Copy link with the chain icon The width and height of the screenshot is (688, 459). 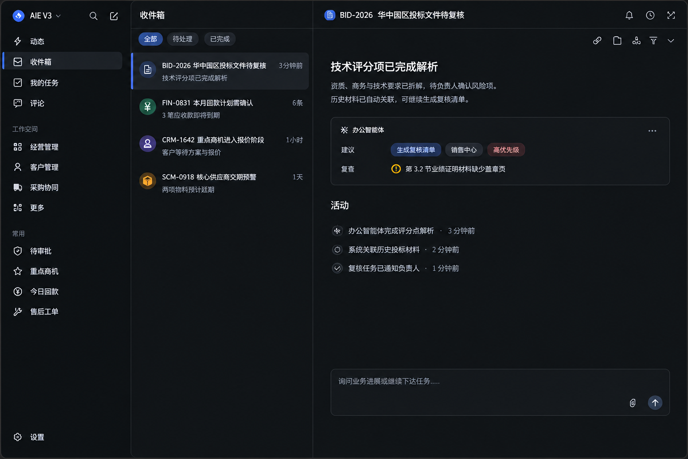597,41
